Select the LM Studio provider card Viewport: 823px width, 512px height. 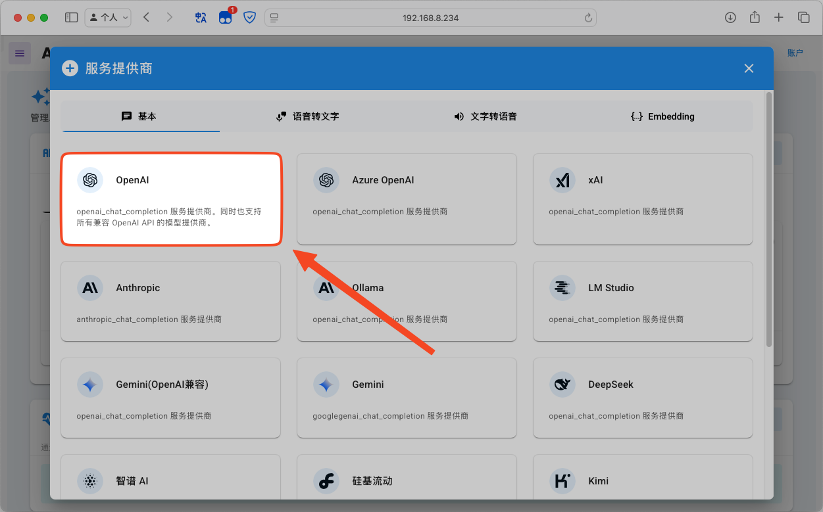click(643, 301)
